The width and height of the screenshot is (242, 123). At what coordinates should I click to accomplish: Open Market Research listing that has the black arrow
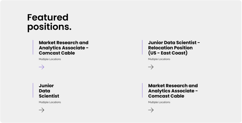(173, 91)
